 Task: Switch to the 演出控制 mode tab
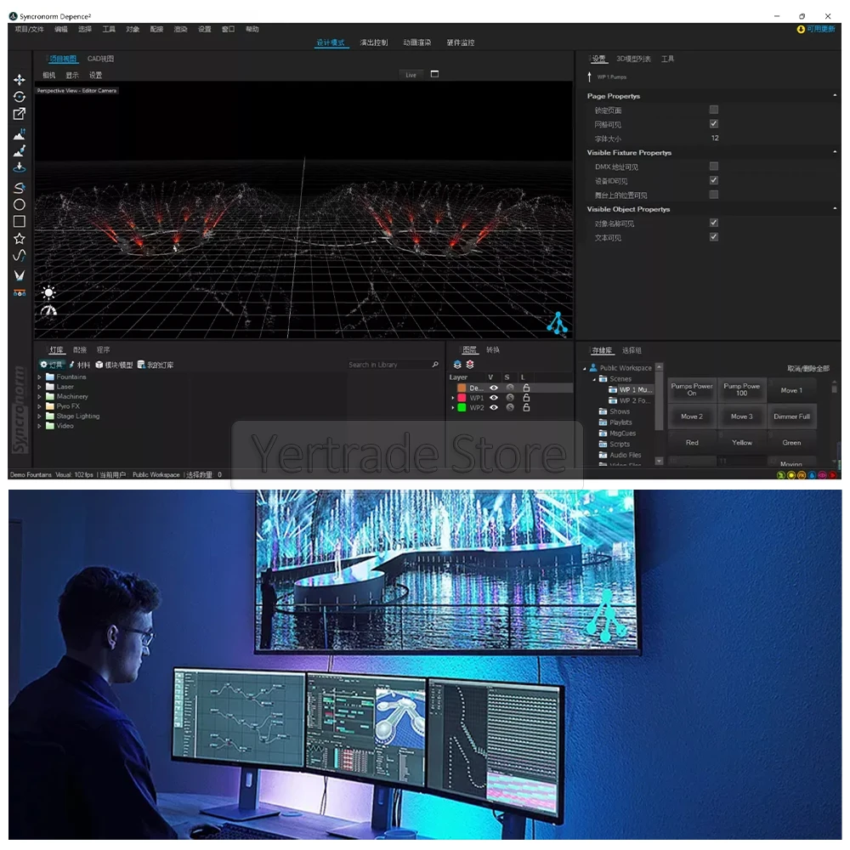(374, 42)
